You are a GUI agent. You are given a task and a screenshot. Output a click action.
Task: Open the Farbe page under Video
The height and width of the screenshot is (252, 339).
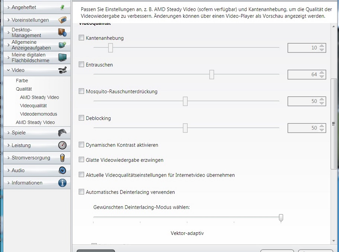(x=22, y=81)
